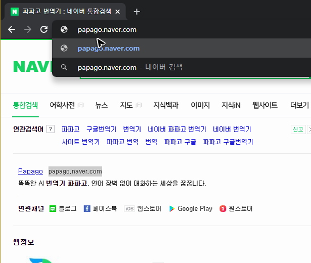Reload the current page
311x263 pixels.
[x=44, y=29]
